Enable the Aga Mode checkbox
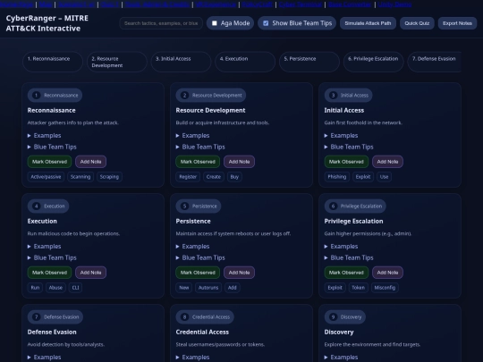483x362 pixels. [215, 23]
